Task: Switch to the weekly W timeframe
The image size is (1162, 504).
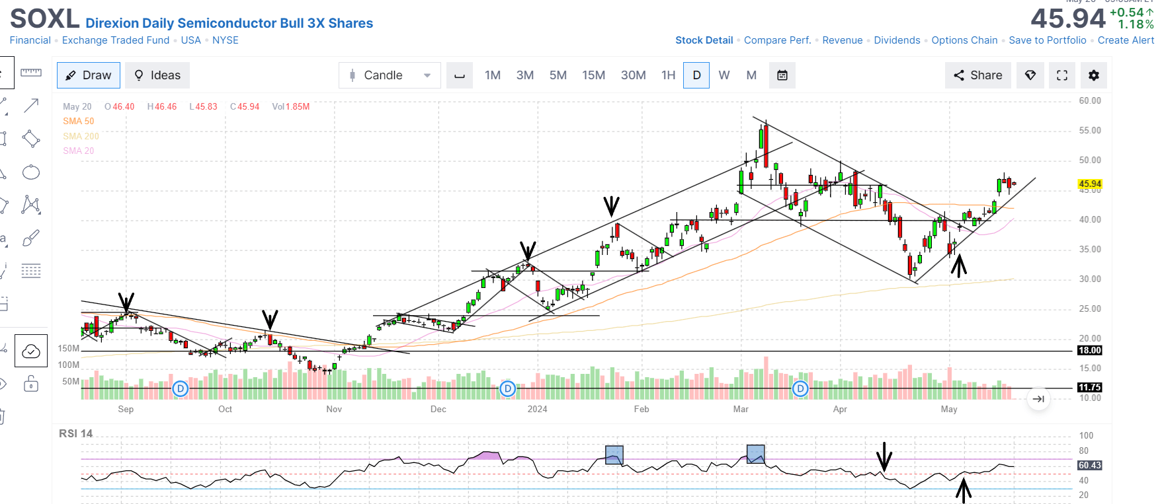Action: point(724,75)
